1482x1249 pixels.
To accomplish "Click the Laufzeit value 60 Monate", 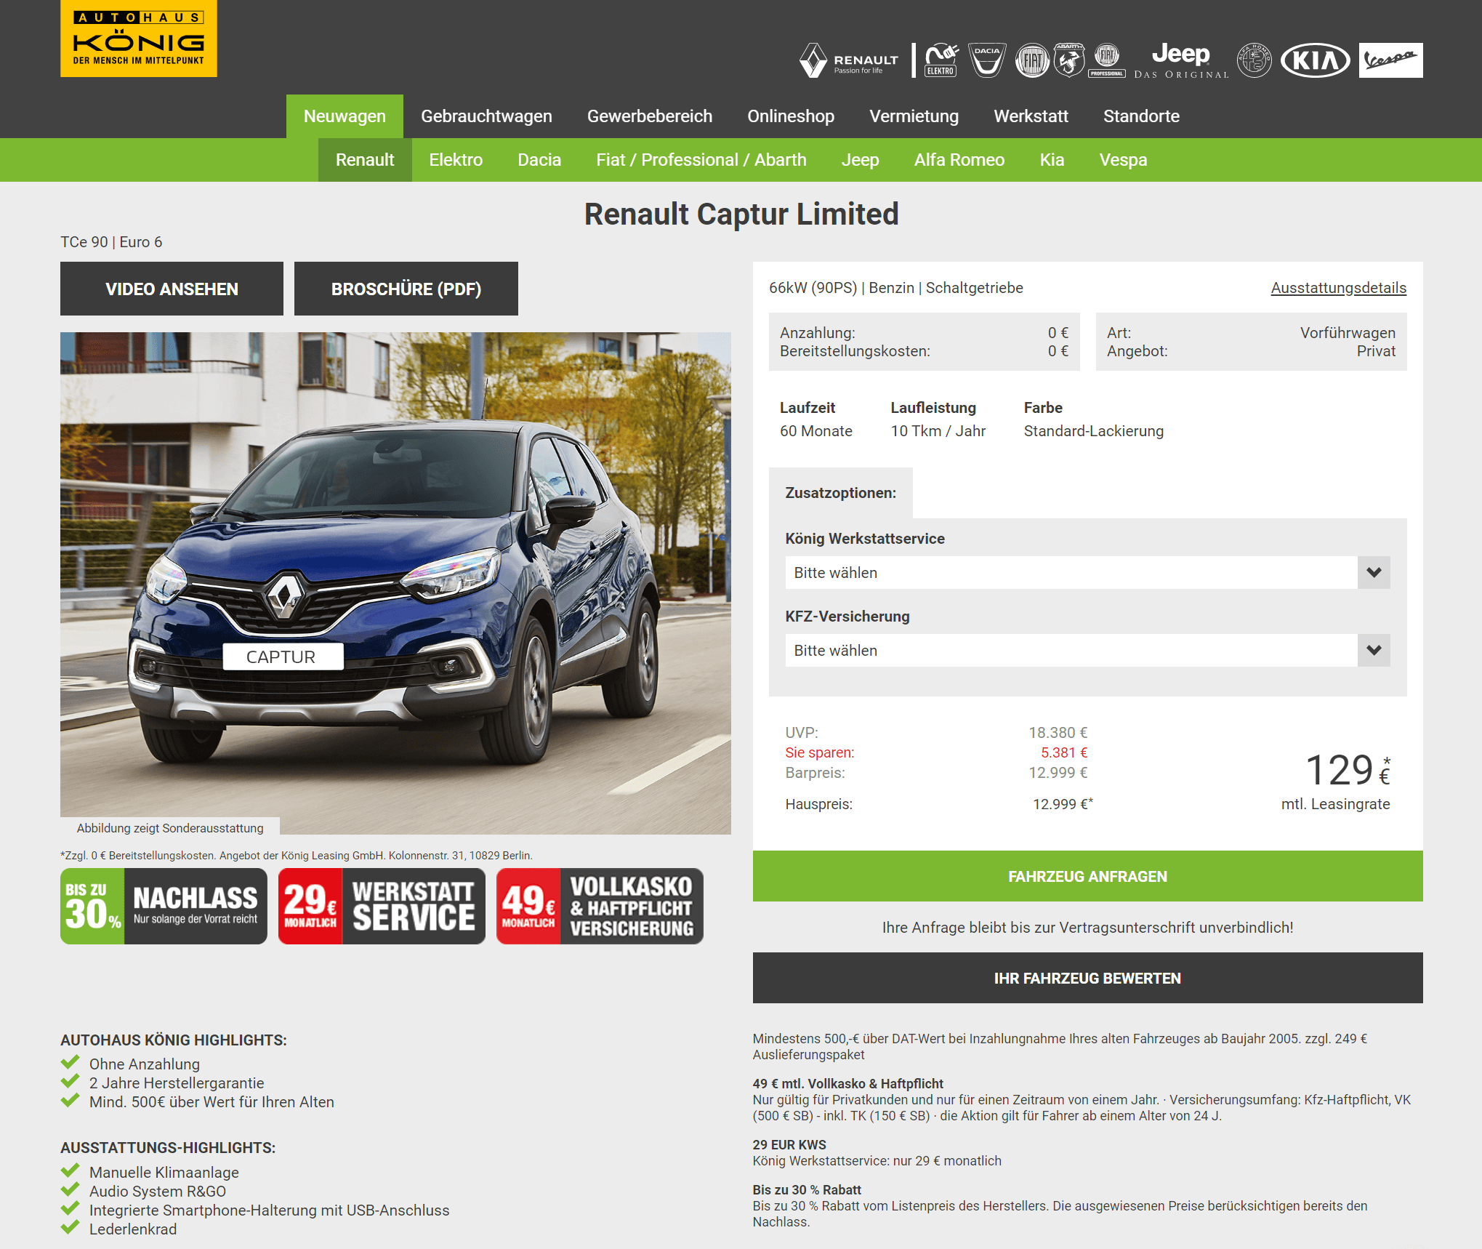I will (x=816, y=431).
